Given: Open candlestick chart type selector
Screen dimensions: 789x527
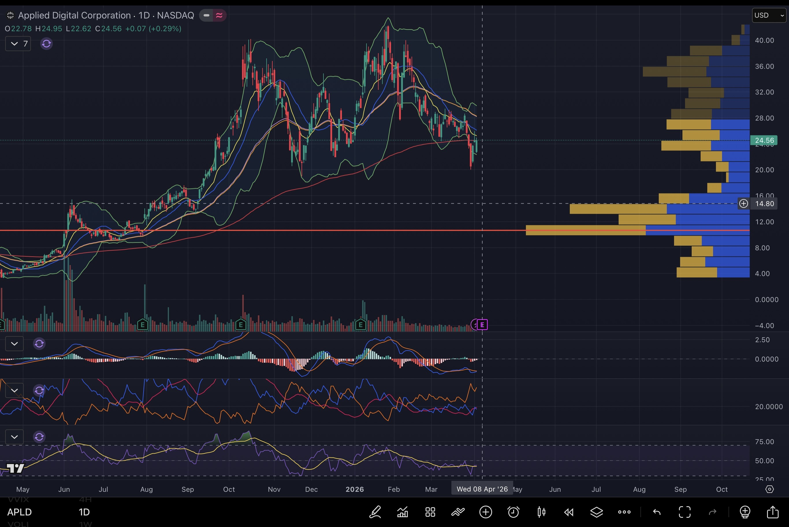Looking at the screenshot, I should [541, 512].
